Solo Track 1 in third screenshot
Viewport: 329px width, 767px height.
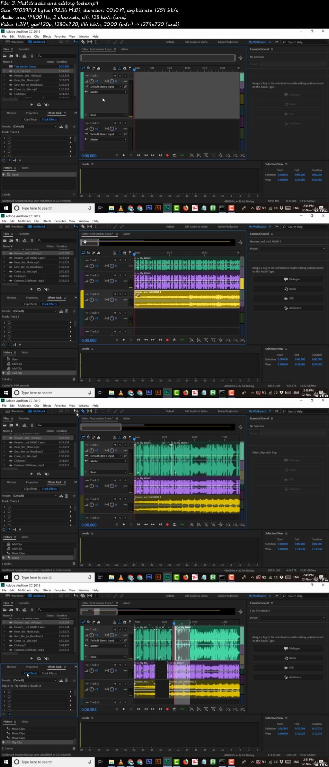[x=120, y=445]
